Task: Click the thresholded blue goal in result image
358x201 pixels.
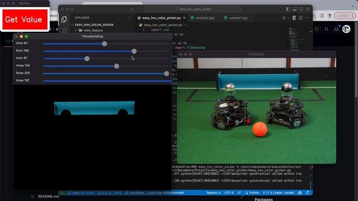Action: [x=95, y=108]
